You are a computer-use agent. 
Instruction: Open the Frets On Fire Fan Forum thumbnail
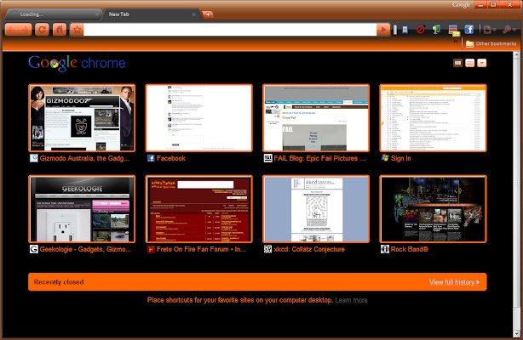pyautogui.click(x=198, y=209)
